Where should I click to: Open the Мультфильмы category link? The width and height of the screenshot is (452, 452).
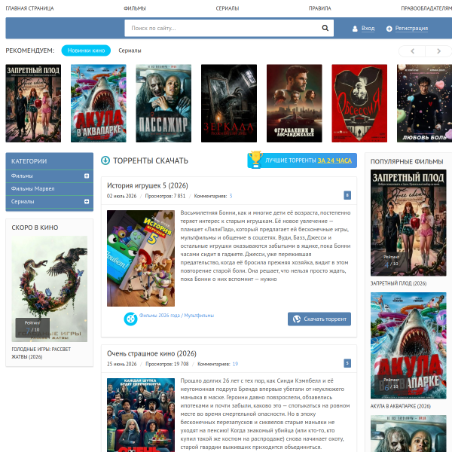(199, 316)
